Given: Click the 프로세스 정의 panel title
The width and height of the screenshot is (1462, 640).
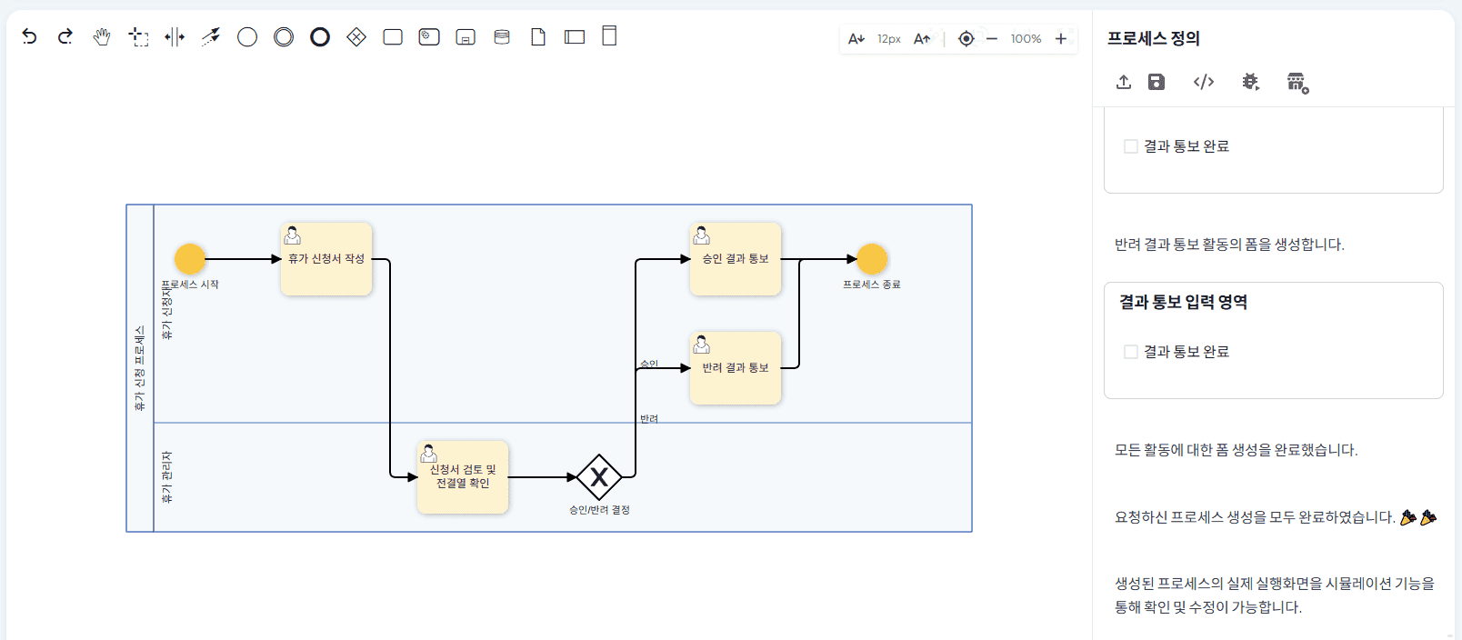Looking at the screenshot, I should point(1153,38).
